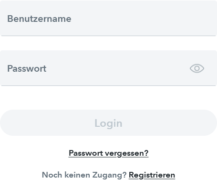Place cursor in the username text box
The height and width of the screenshot is (188, 217).
(108, 18)
